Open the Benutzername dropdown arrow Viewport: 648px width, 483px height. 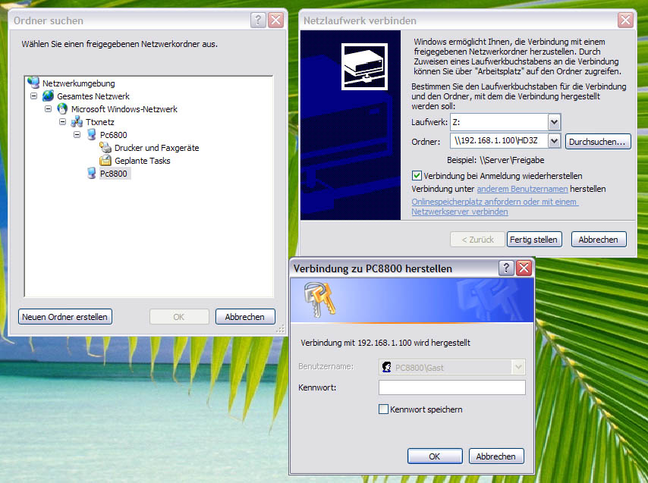(518, 367)
